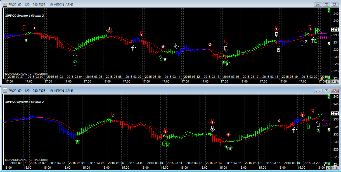Click green top marker on System 3 price scale
Viewport: 341px width, 172px height.
click(329, 97)
